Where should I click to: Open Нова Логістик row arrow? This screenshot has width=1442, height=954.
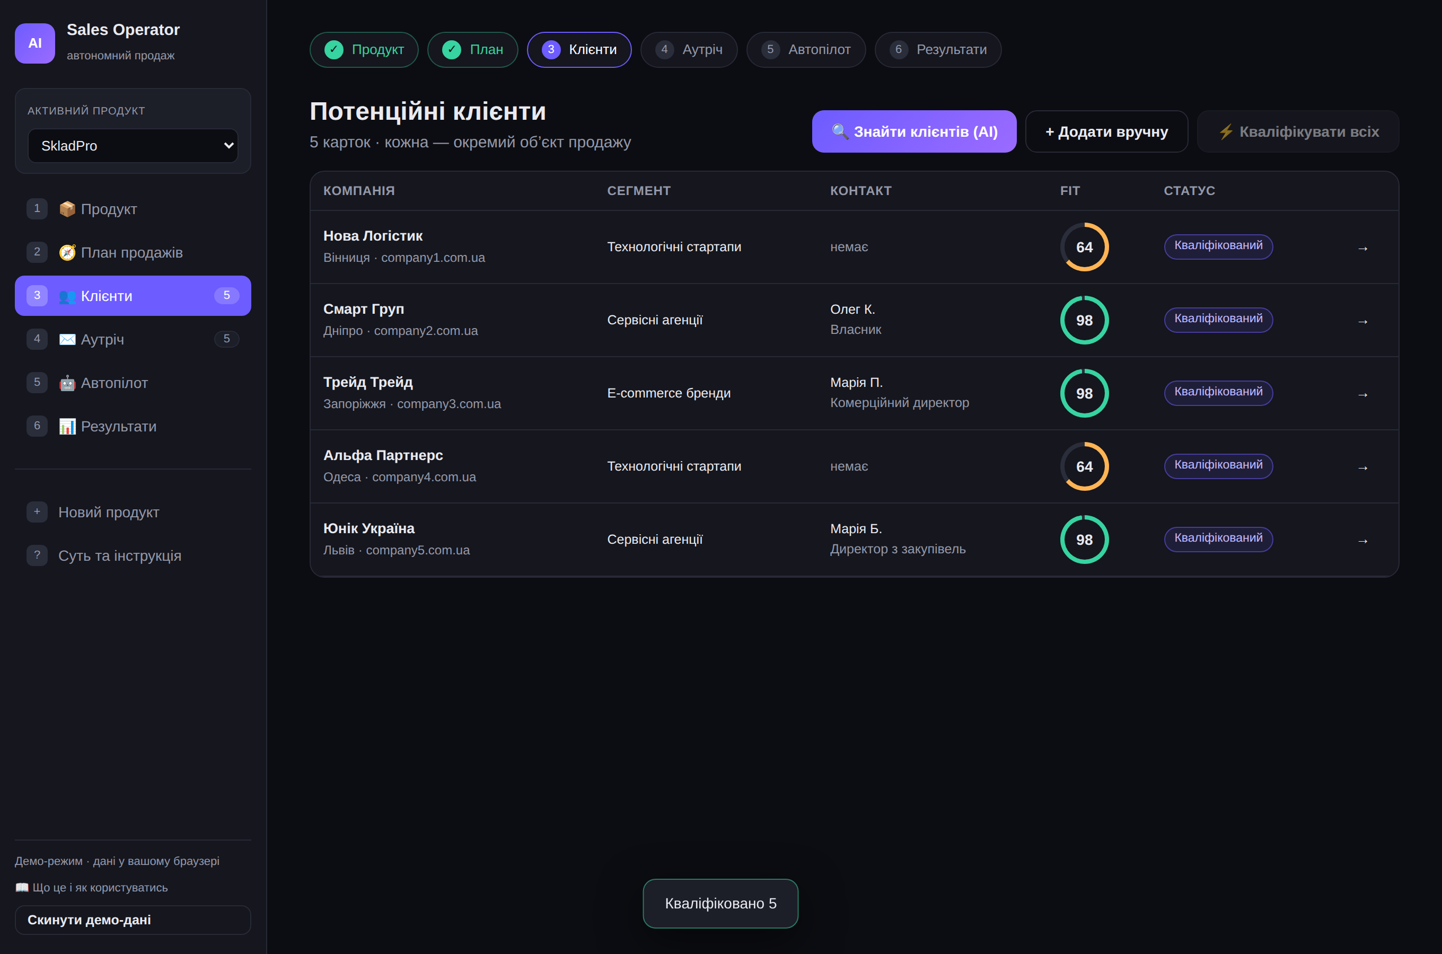tap(1363, 248)
